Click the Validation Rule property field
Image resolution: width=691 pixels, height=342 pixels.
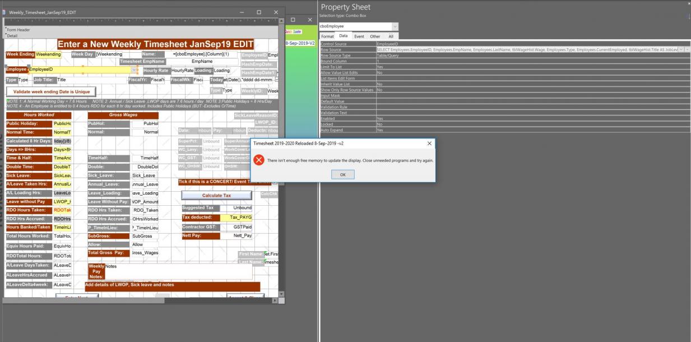coord(533,107)
